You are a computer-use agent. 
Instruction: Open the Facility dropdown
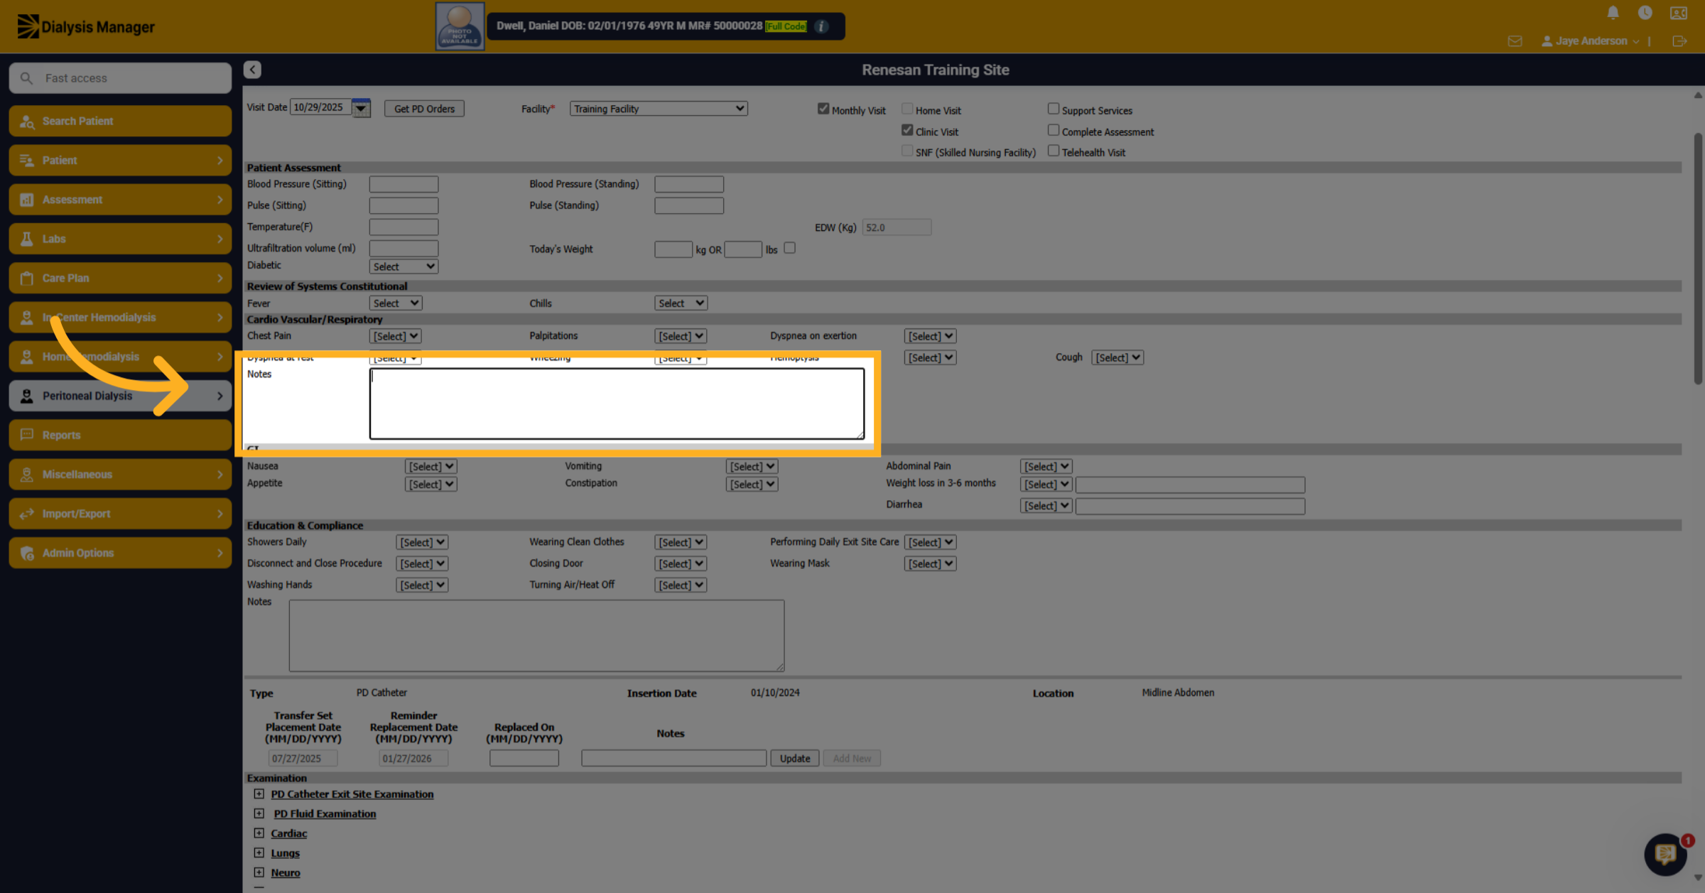(x=659, y=109)
